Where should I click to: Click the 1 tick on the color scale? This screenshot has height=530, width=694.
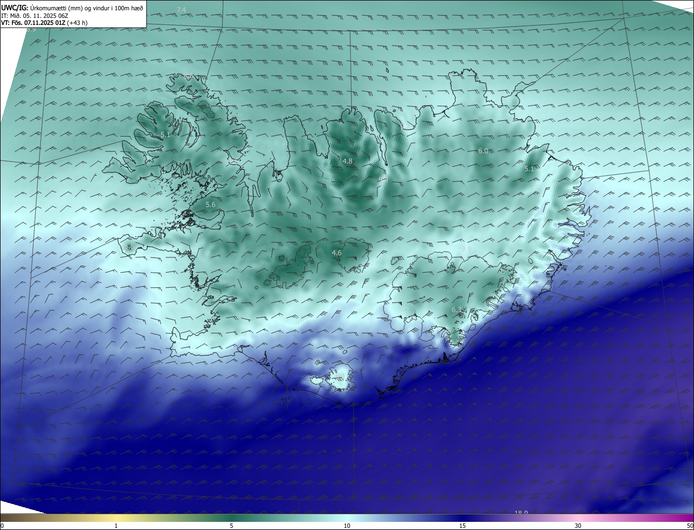(x=116, y=526)
